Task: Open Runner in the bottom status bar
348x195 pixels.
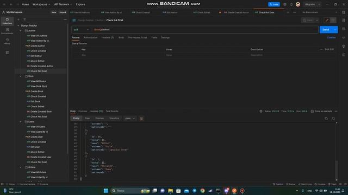Action: [291, 184]
